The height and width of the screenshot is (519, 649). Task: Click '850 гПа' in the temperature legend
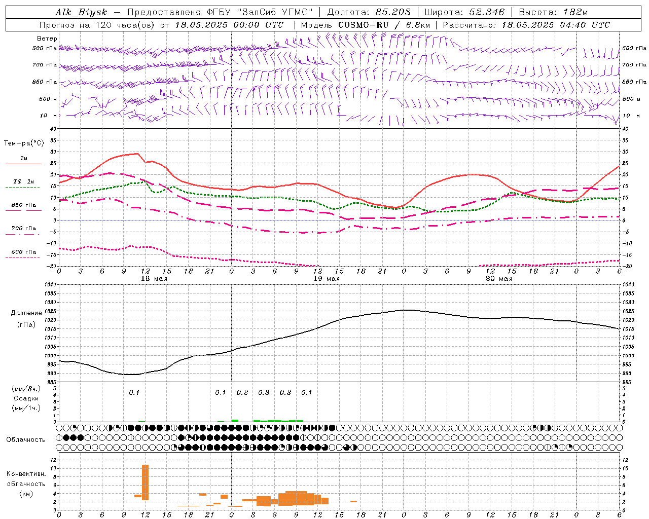pos(24,205)
